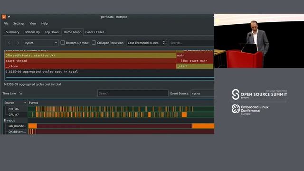Click the lab_mande thread events timeline bar
This screenshot has height=171, width=304.
click(121, 126)
